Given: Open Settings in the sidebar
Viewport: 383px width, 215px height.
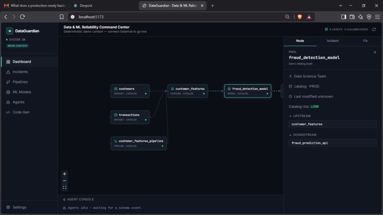Looking at the screenshot, I should [x=29, y=207].
